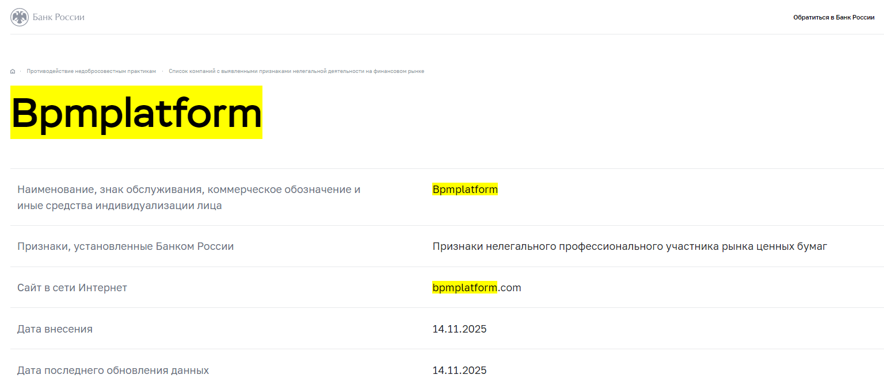Image resolution: width=884 pixels, height=386 pixels.
Task: Click the last update date "14.11.2025"
Action: pos(459,370)
